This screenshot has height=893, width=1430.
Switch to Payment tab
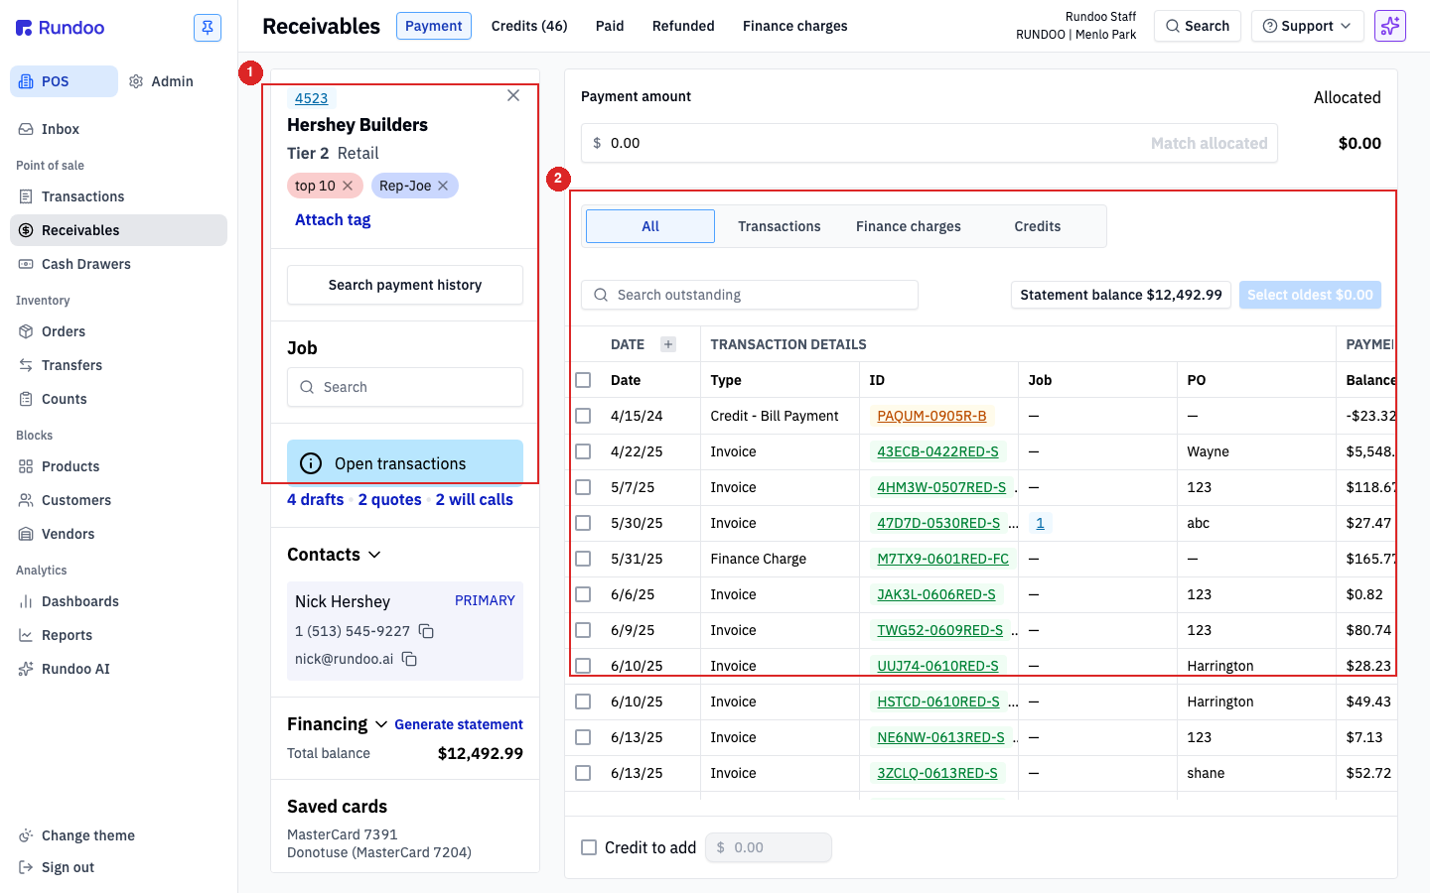click(434, 26)
